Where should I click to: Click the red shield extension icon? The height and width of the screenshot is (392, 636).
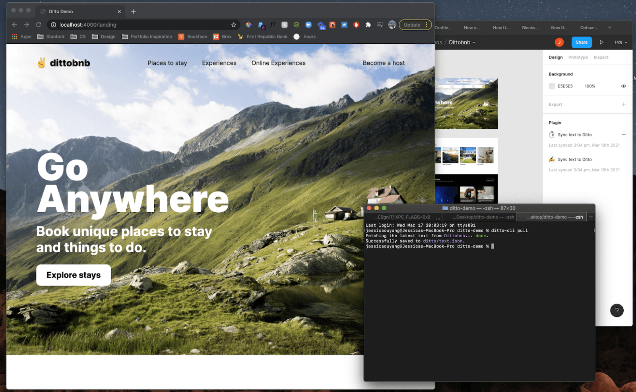coord(356,25)
